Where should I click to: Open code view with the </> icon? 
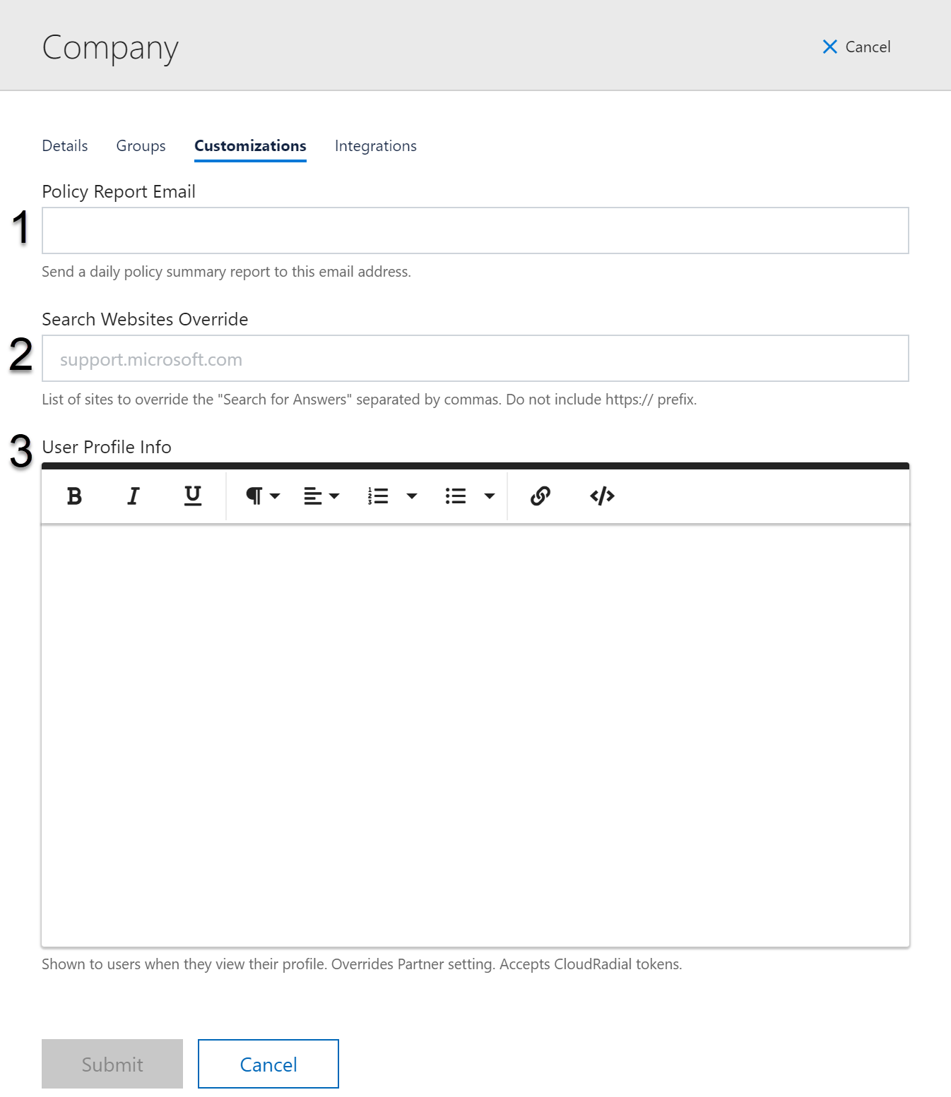tap(602, 496)
